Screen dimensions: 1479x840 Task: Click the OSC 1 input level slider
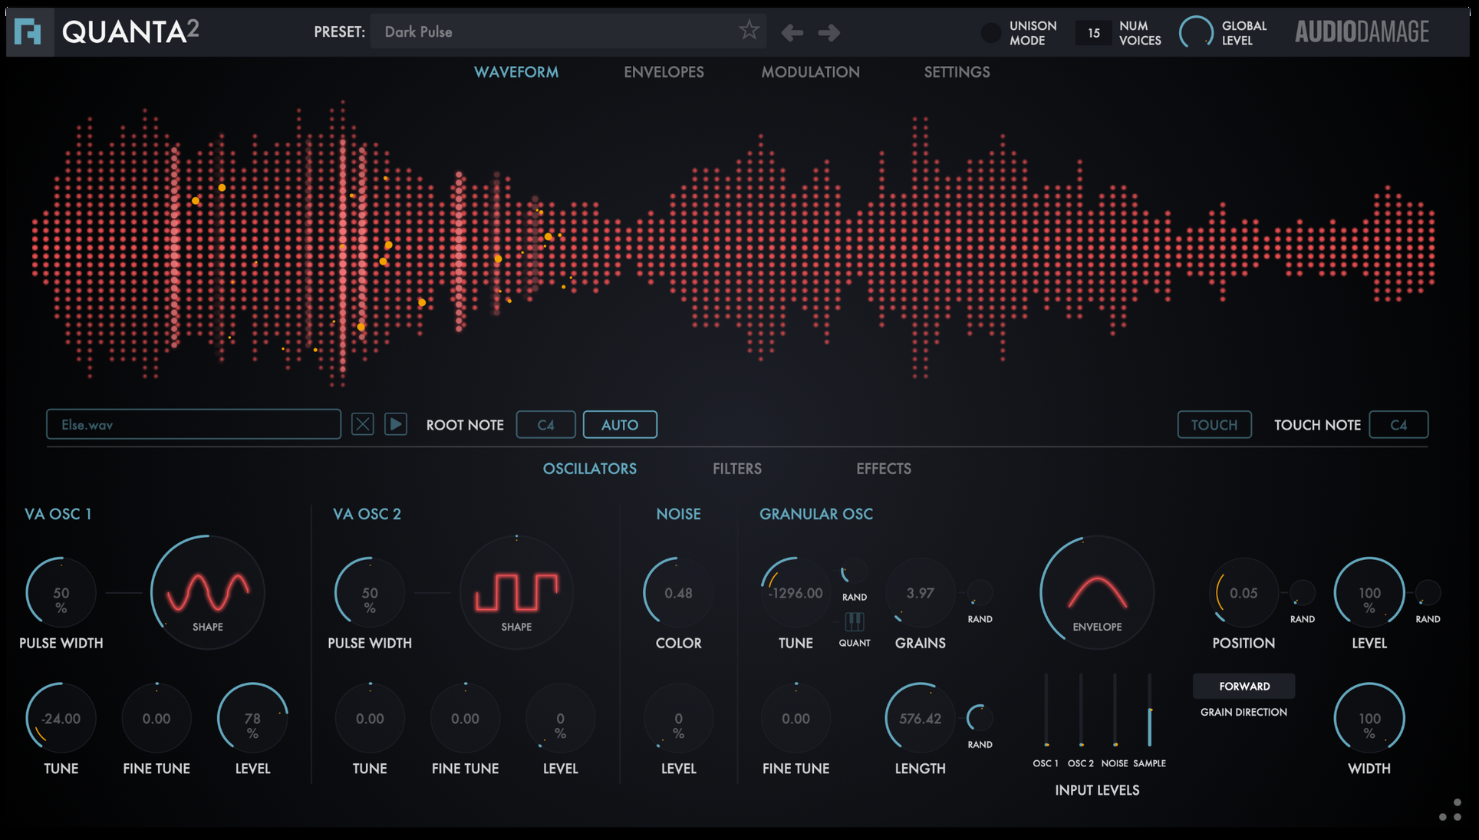pos(1046,710)
